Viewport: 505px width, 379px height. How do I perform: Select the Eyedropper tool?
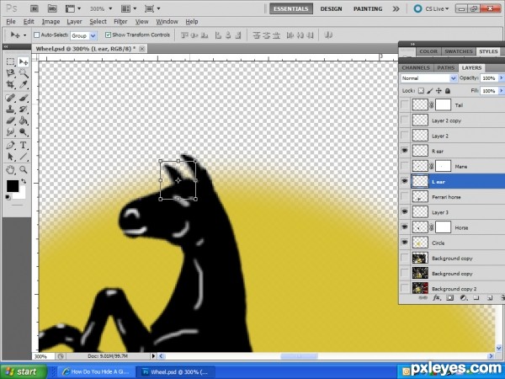click(x=24, y=84)
